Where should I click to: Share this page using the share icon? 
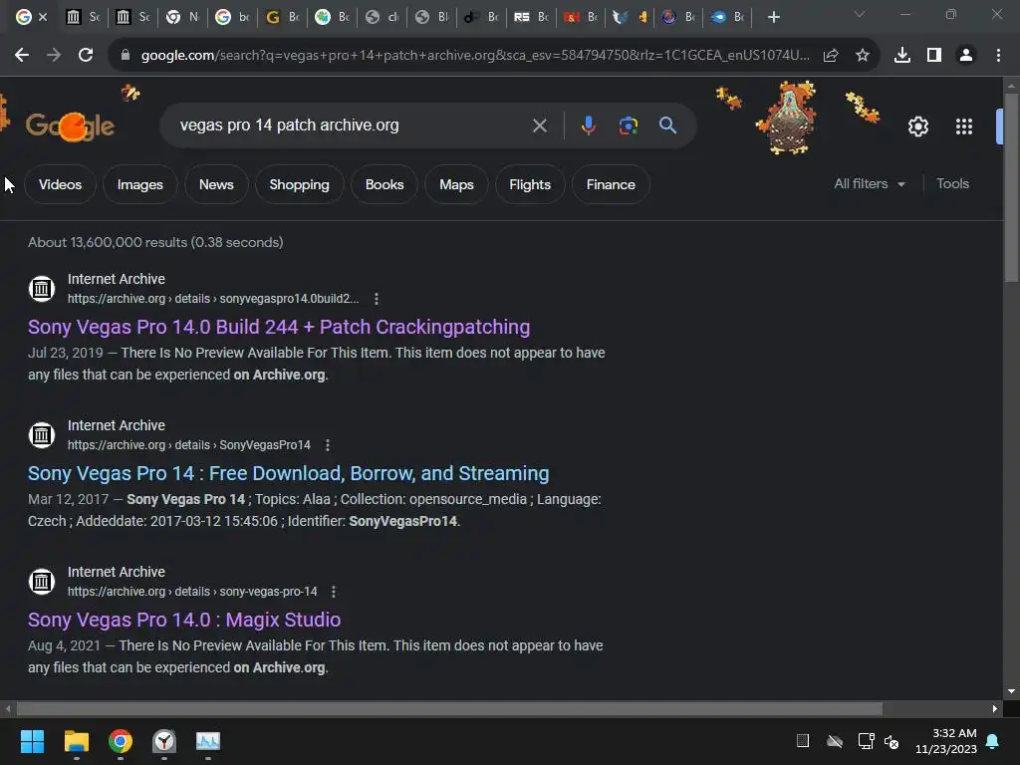pyautogui.click(x=830, y=56)
